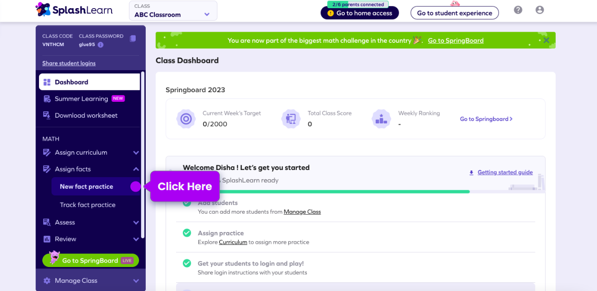Click the class password glue95

tap(87, 45)
